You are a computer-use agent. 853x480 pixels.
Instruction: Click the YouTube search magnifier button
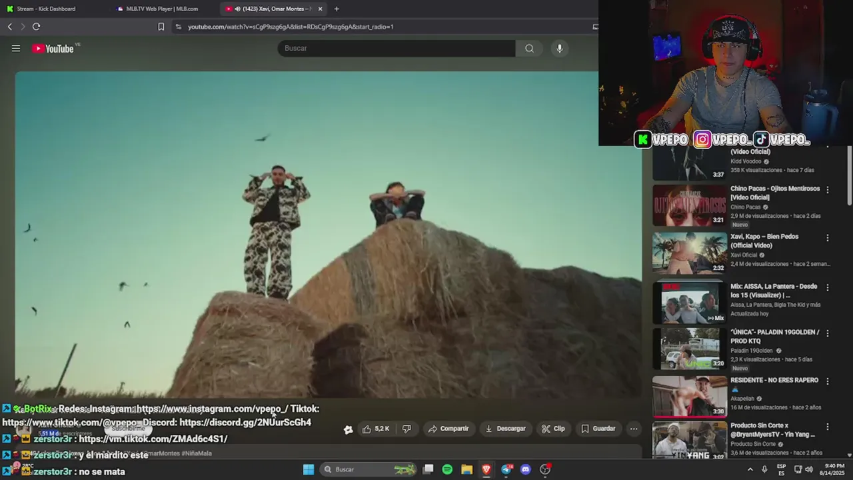click(x=529, y=48)
